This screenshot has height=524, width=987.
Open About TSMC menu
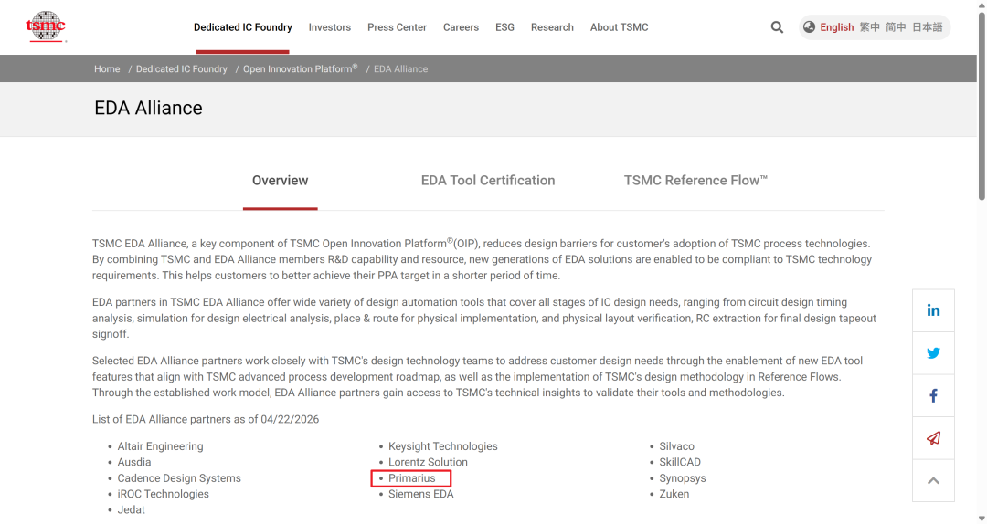620,27
